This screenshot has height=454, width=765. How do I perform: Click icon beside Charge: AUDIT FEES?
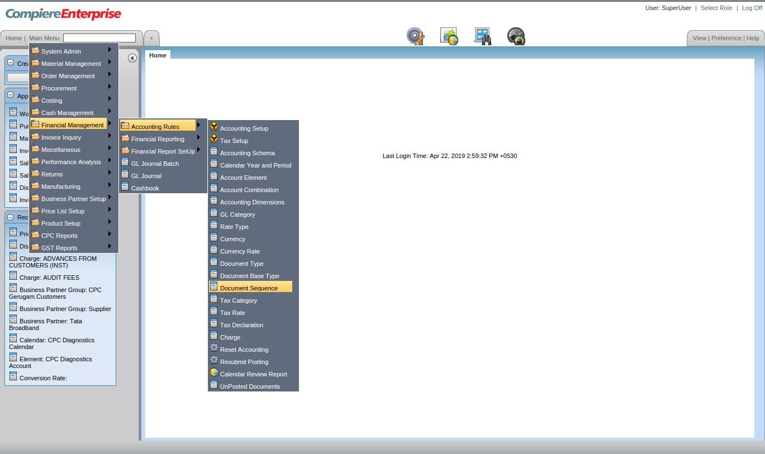(x=13, y=276)
